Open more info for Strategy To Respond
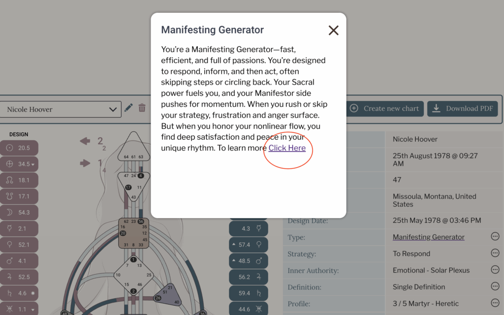This screenshot has height=315, width=504. coord(495,253)
